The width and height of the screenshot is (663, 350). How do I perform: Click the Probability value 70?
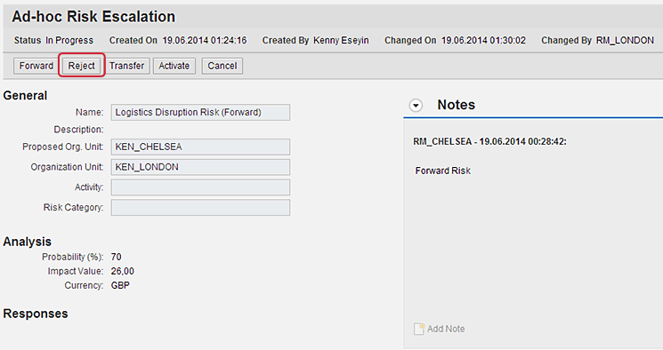coord(117,257)
